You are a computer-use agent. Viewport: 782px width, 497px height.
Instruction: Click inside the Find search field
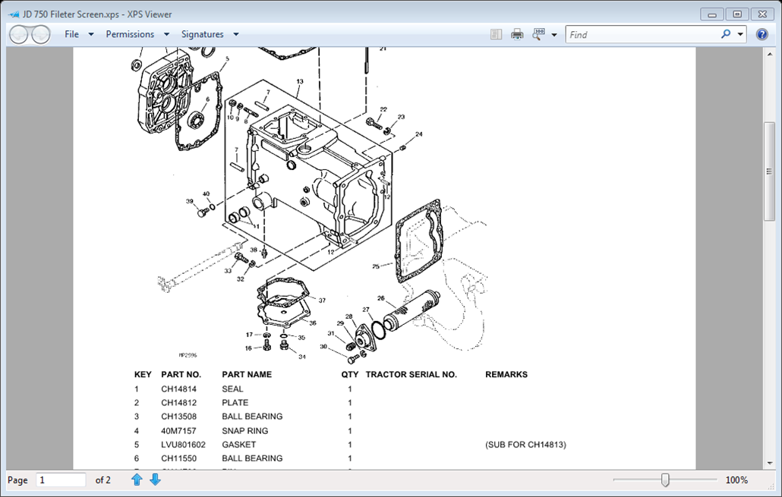tap(643, 34)
